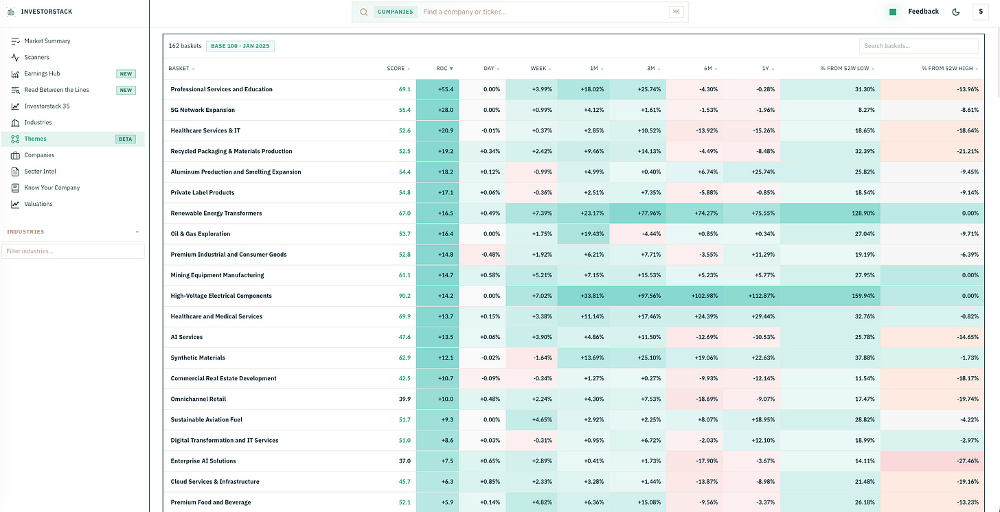Click the Know Your Company document icon
The image size is (1000, 512).
(x=16, y=187)
